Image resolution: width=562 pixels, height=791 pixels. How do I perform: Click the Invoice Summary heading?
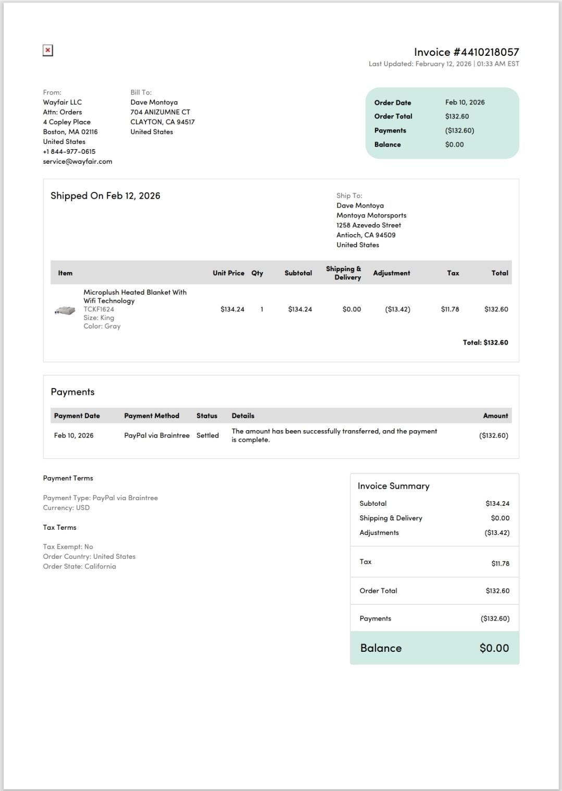[394, 486]
